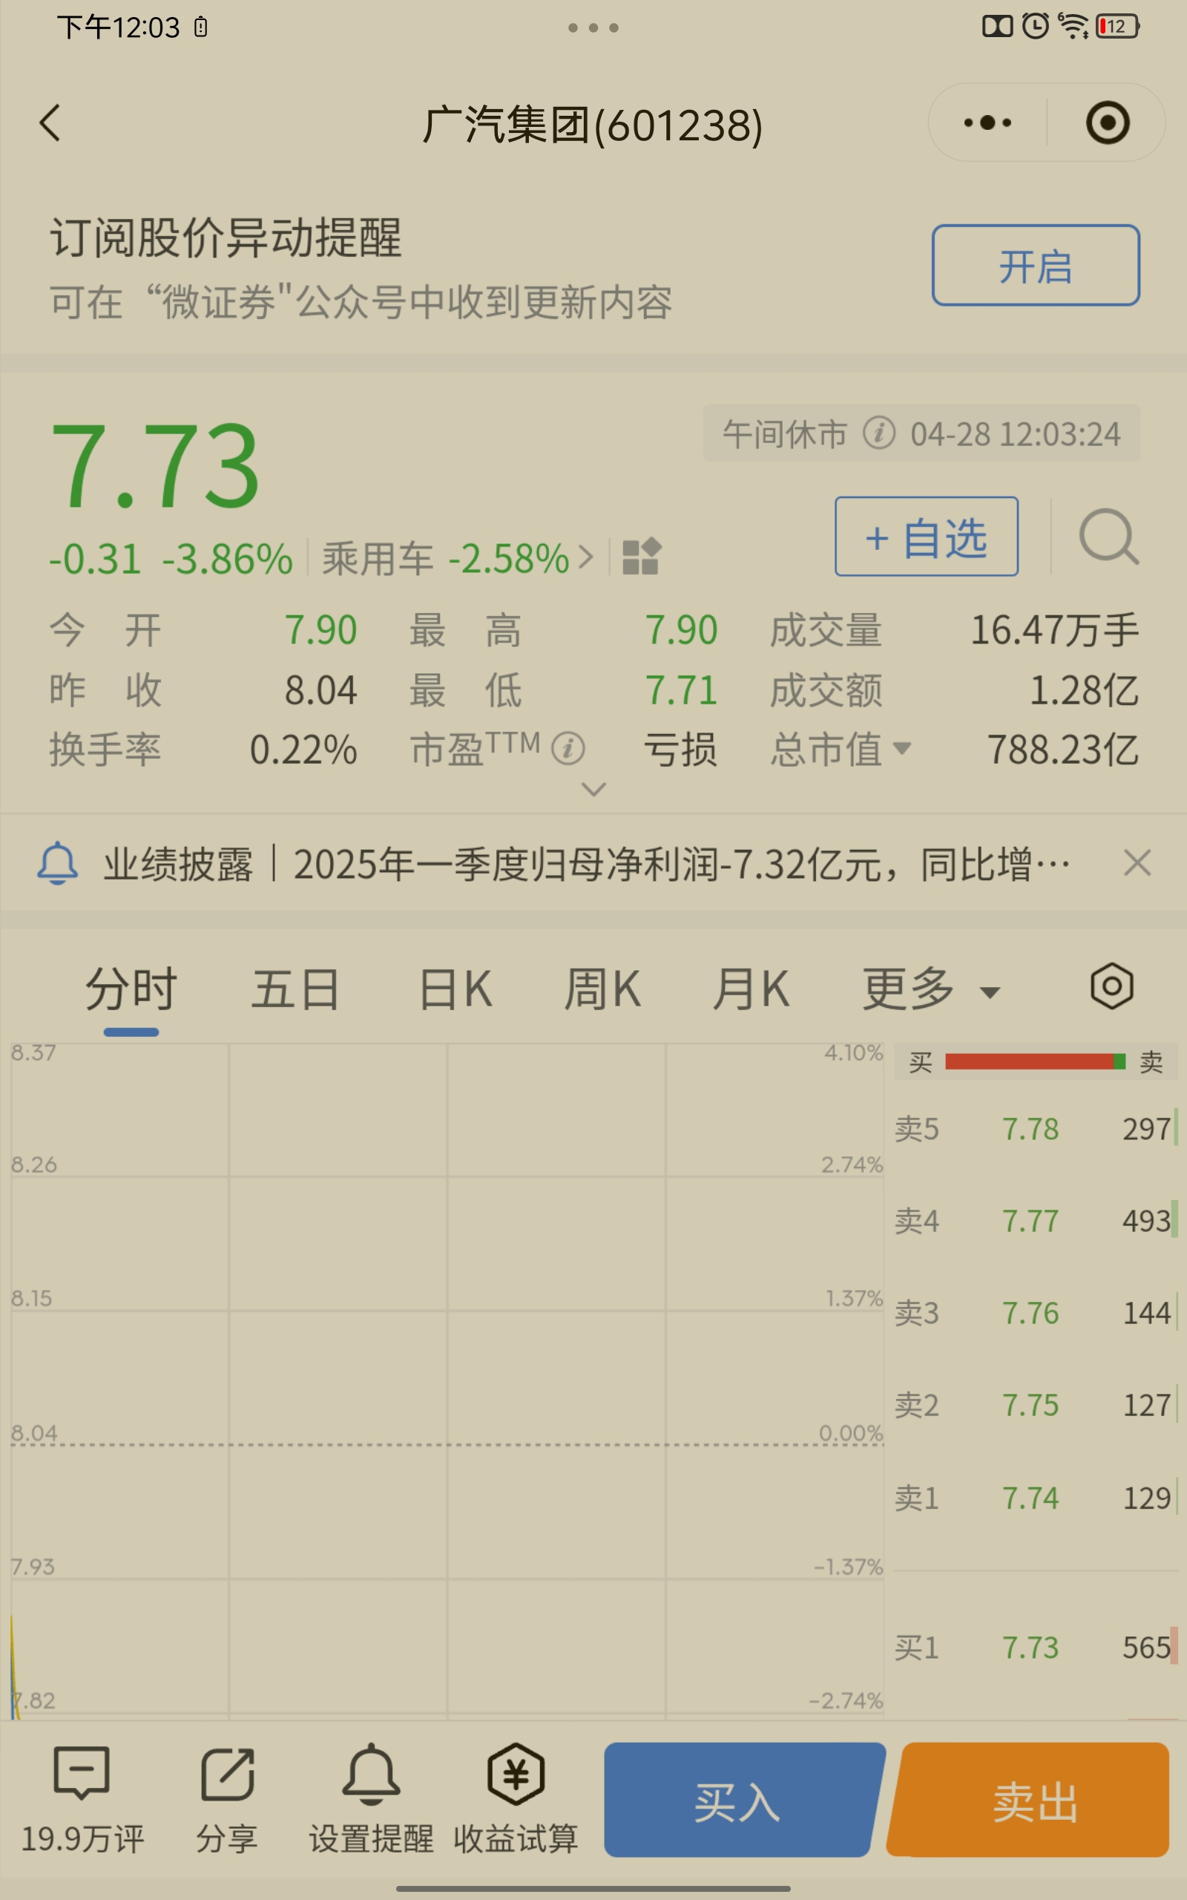This screenshot has height=1900, width=1187.
Task: Tap the 788.23亿 market cap value
Action: pos(1063,749)
